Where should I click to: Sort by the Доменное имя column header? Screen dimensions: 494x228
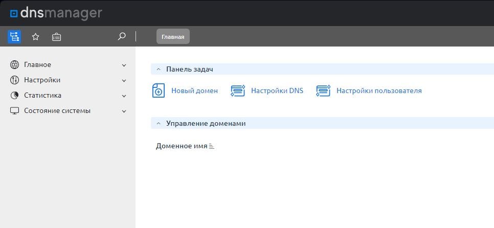click(182, 146)
